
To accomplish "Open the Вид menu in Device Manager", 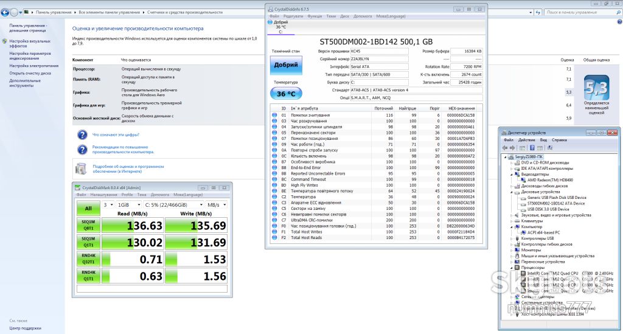I will pyautogui.click(x=543, y=140).
